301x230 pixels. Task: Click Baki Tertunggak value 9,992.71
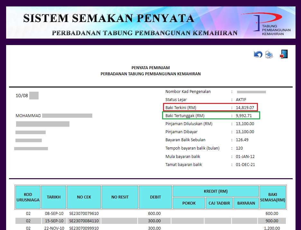[244, 115]
